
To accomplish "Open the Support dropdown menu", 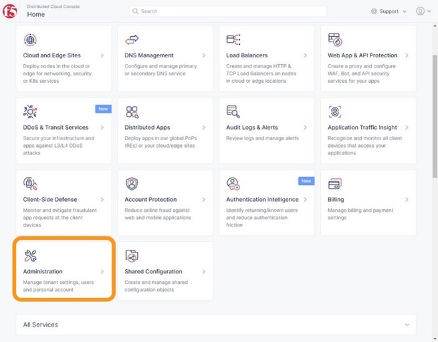I will pos(389,11).
